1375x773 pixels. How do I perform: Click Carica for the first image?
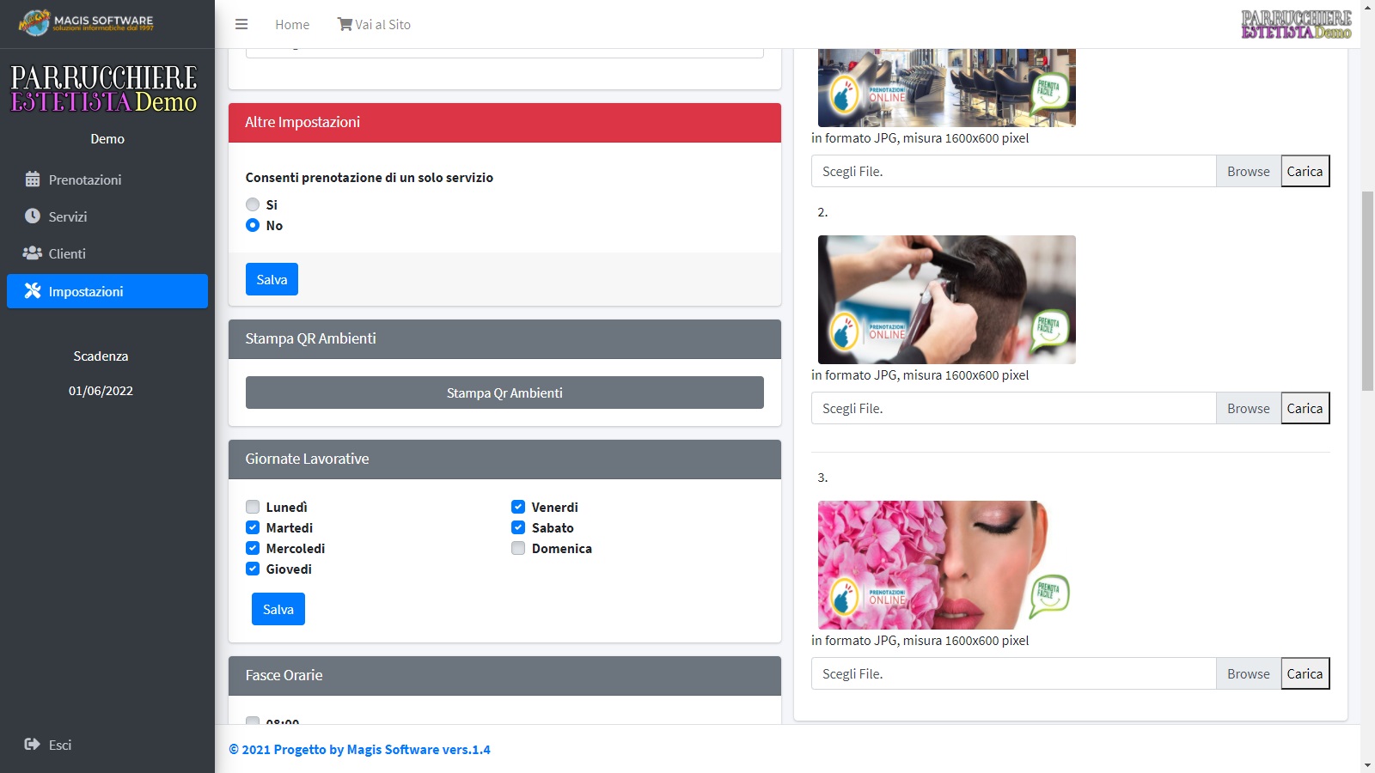coord(1305,171)
